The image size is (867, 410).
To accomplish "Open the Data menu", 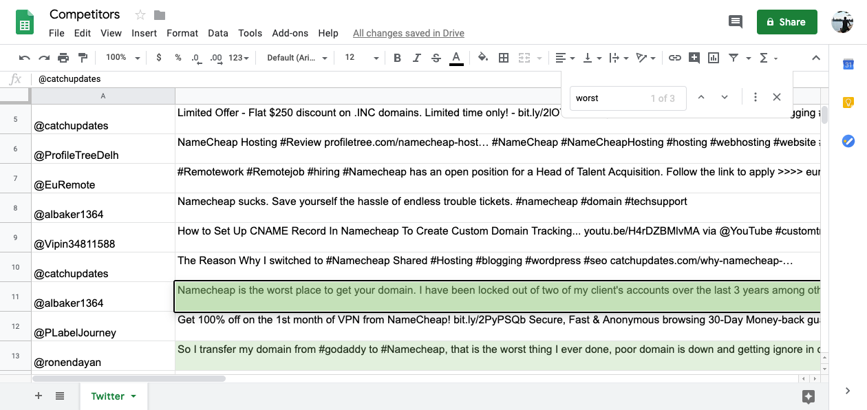I will (x=218, y=33).
